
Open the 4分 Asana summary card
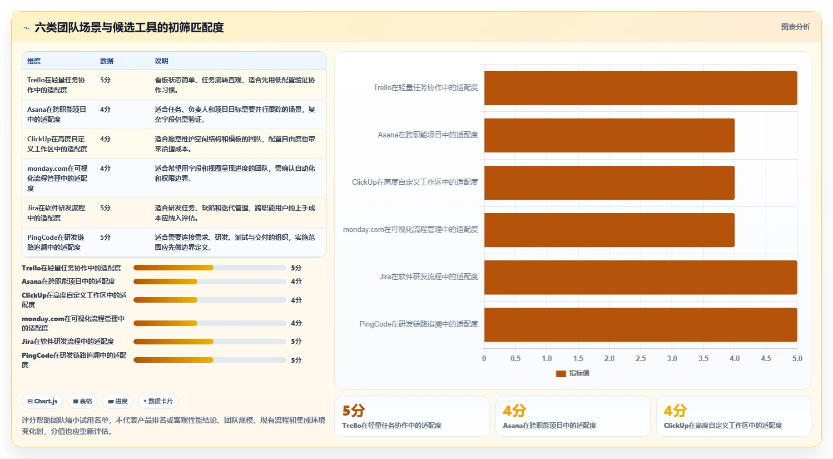573,416
